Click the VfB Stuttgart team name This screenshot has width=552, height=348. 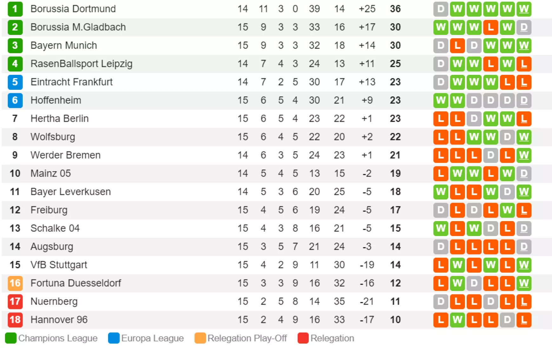[59, 265]
